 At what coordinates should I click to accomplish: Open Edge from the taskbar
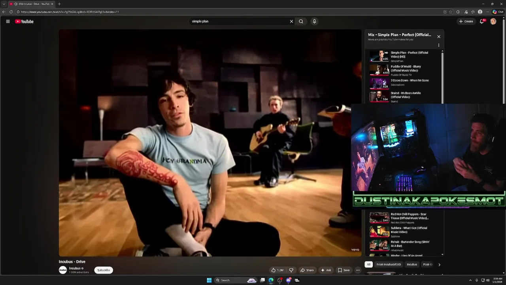coord(271,280)
